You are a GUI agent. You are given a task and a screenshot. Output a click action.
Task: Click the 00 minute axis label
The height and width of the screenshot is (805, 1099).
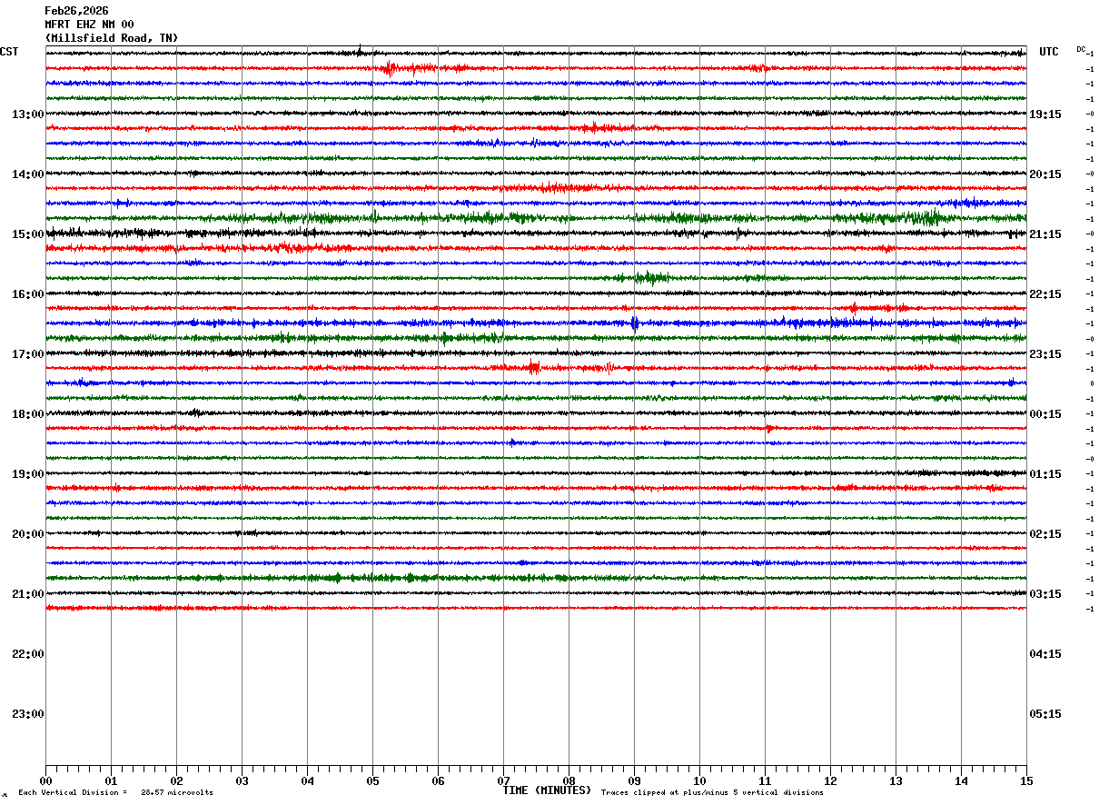(45, 781)
